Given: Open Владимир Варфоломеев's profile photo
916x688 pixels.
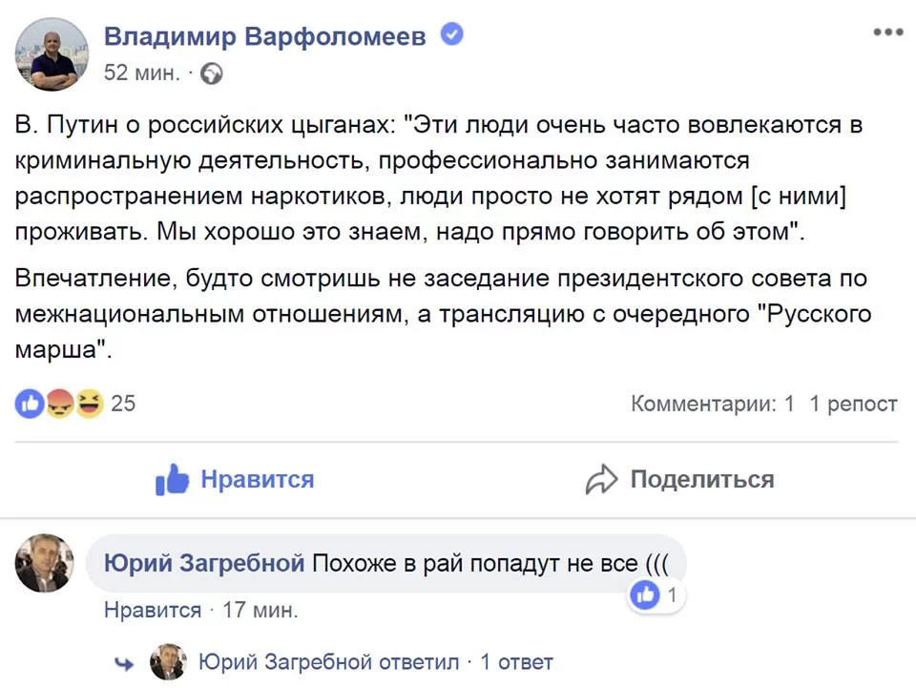Looking at the screenshot, I should [52, 53].
